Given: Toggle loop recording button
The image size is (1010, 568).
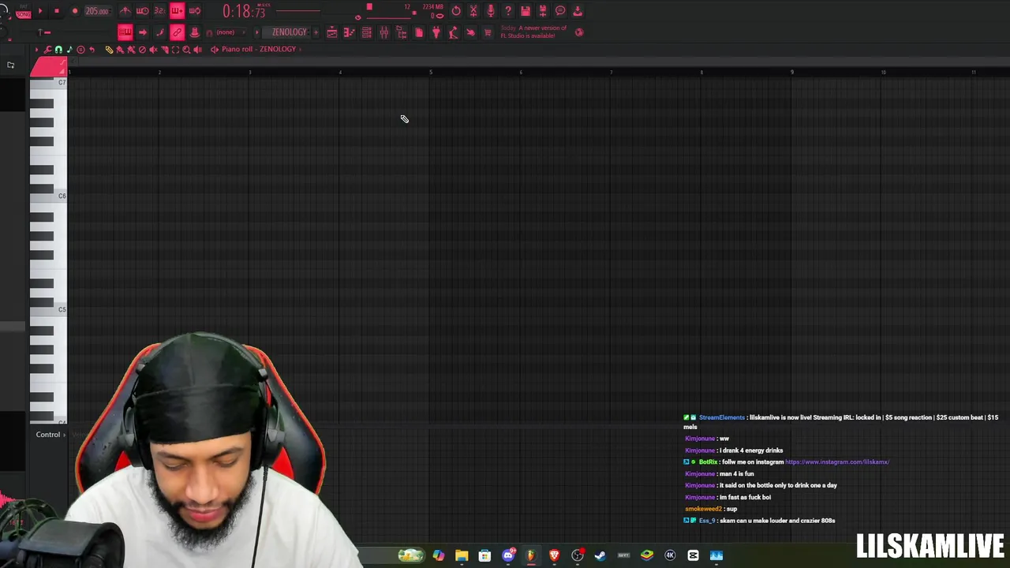Looking at the screenshot, I should click(x=195, y=11).
